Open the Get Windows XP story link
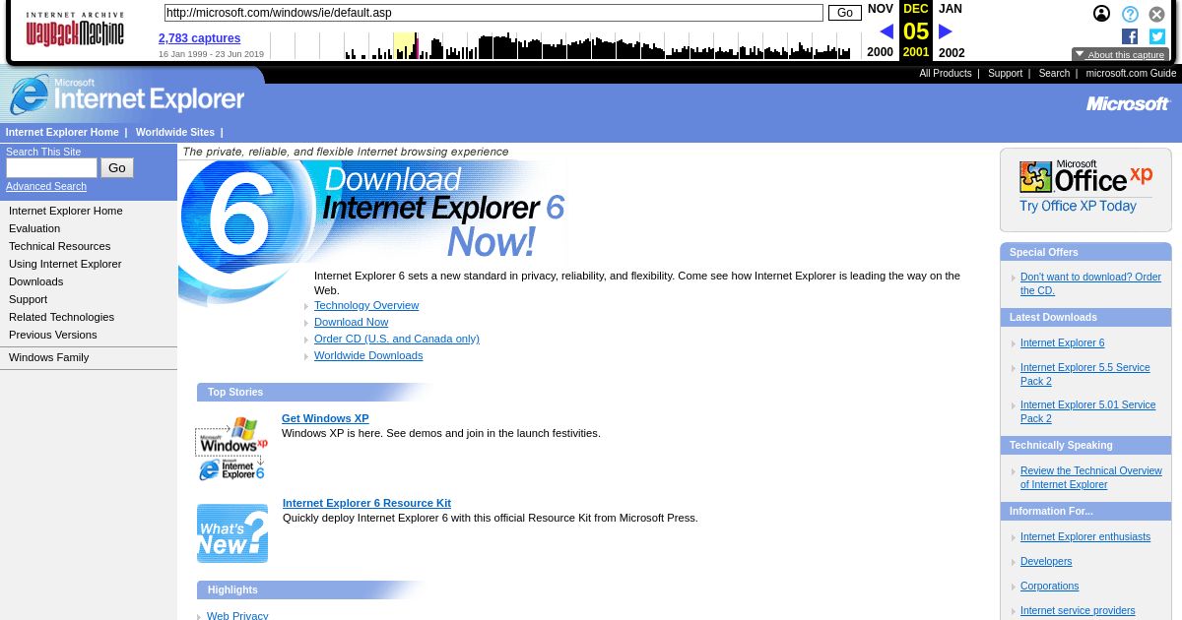Viewport: 1182px width, 620px height. click(325, 418)
